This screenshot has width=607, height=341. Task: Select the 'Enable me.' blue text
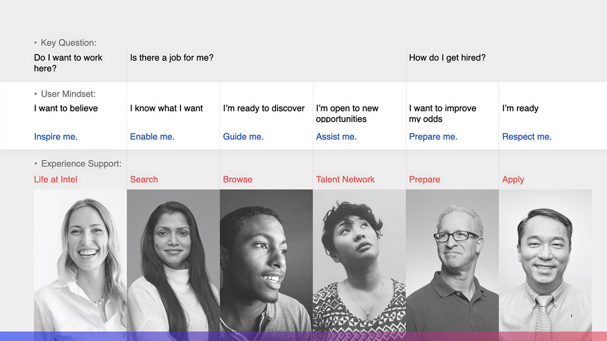tap(152, 136)
